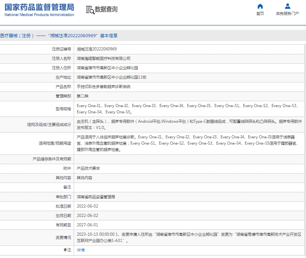This screenshot has height=258, width=306.
Task: Click the 注册人住所 row label
Action: 61,68
